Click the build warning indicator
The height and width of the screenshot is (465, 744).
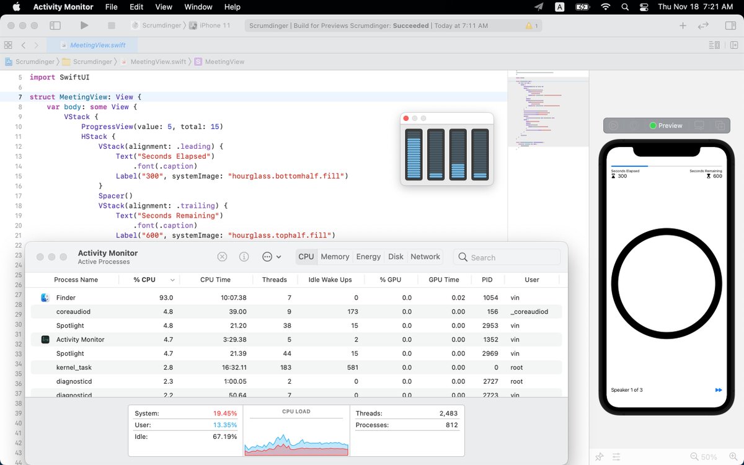(532, 26)
